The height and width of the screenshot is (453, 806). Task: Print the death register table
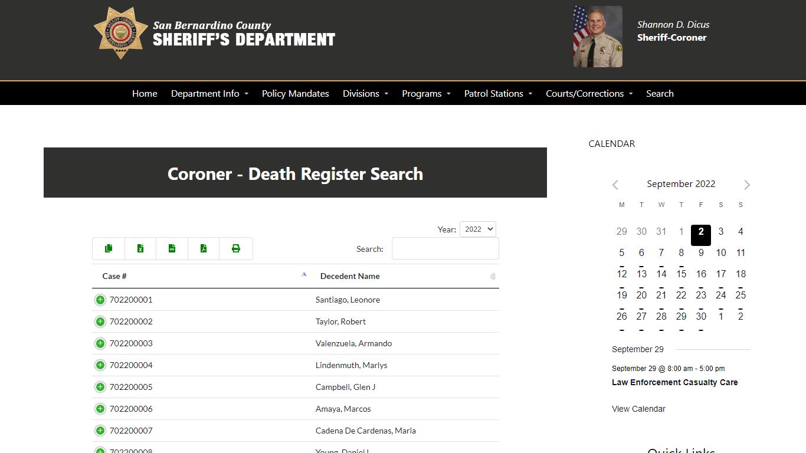click(x=235, y=248)
